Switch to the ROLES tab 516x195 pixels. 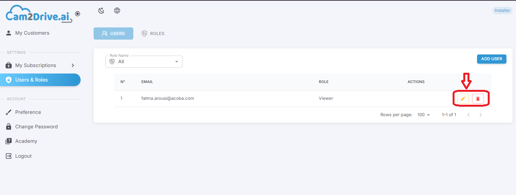(153, 34)
